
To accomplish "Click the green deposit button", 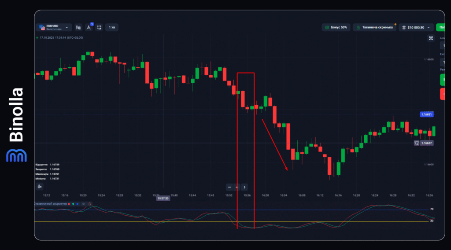I will tap(443, 27).
